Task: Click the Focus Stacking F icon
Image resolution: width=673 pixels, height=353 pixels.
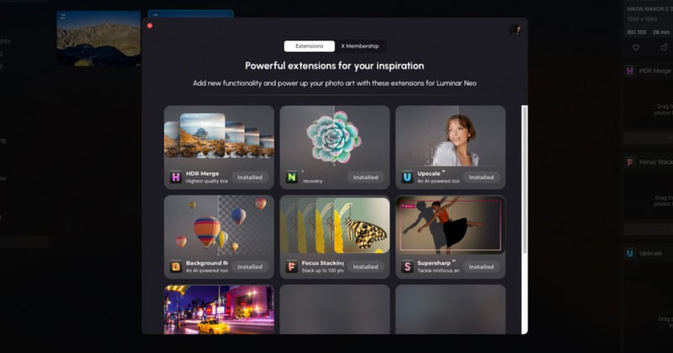Action: click(x=291, y=266)
